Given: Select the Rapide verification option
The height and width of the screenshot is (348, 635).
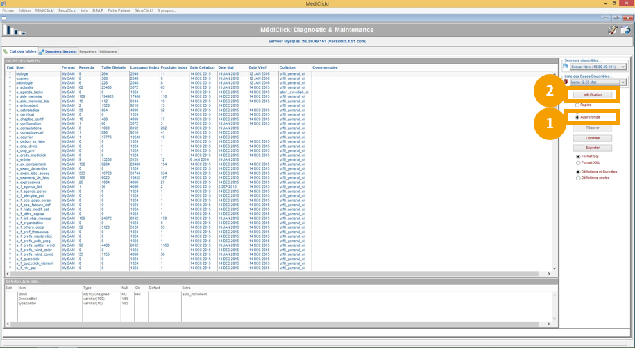Looking at the screenshot, I should [x=577, y=105].
